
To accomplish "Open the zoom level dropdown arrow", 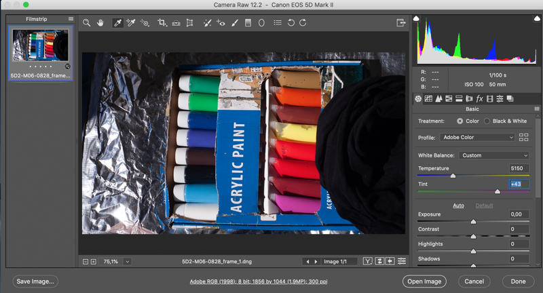I will (128, 262).
